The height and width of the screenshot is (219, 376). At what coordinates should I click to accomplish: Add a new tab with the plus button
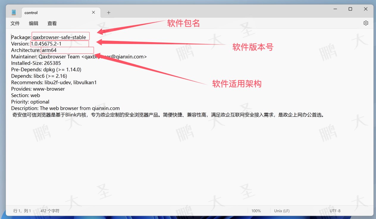[109, 12]
